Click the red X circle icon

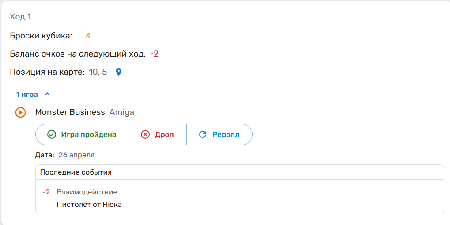[145, 134]
